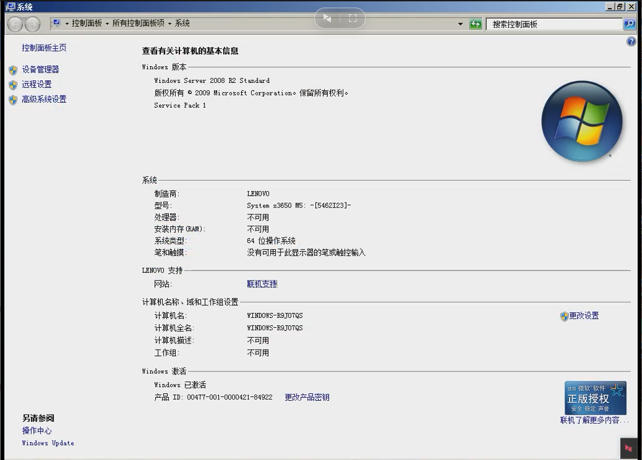Expand dropdown arrow before 控制面板 breadcrumb
Viewport: 642px width, 460px height.
tap(67, 24)
